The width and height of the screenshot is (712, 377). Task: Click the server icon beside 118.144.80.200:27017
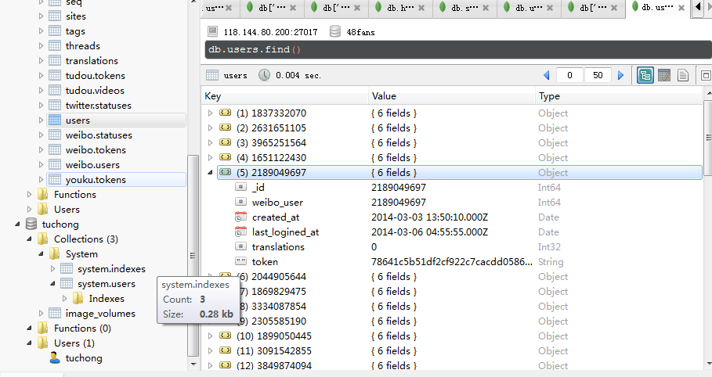coord(212,31)
